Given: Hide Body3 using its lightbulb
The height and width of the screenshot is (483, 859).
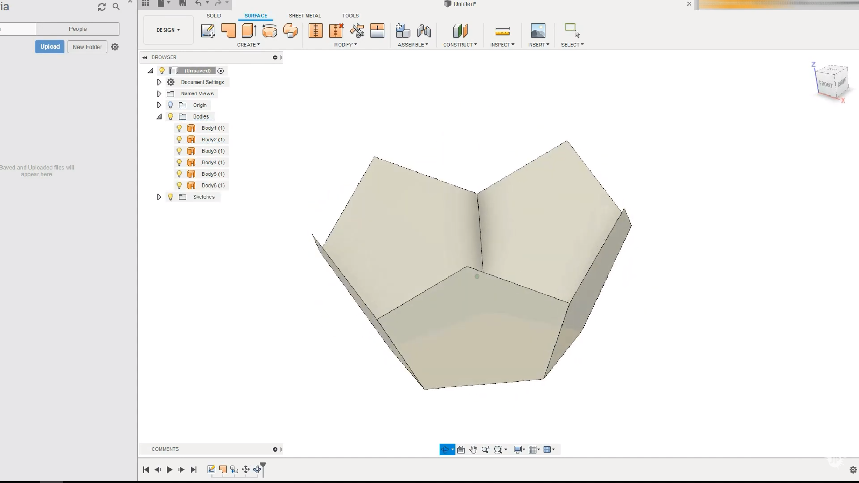Looking at the screenshot, I should [x=179, y=151].
